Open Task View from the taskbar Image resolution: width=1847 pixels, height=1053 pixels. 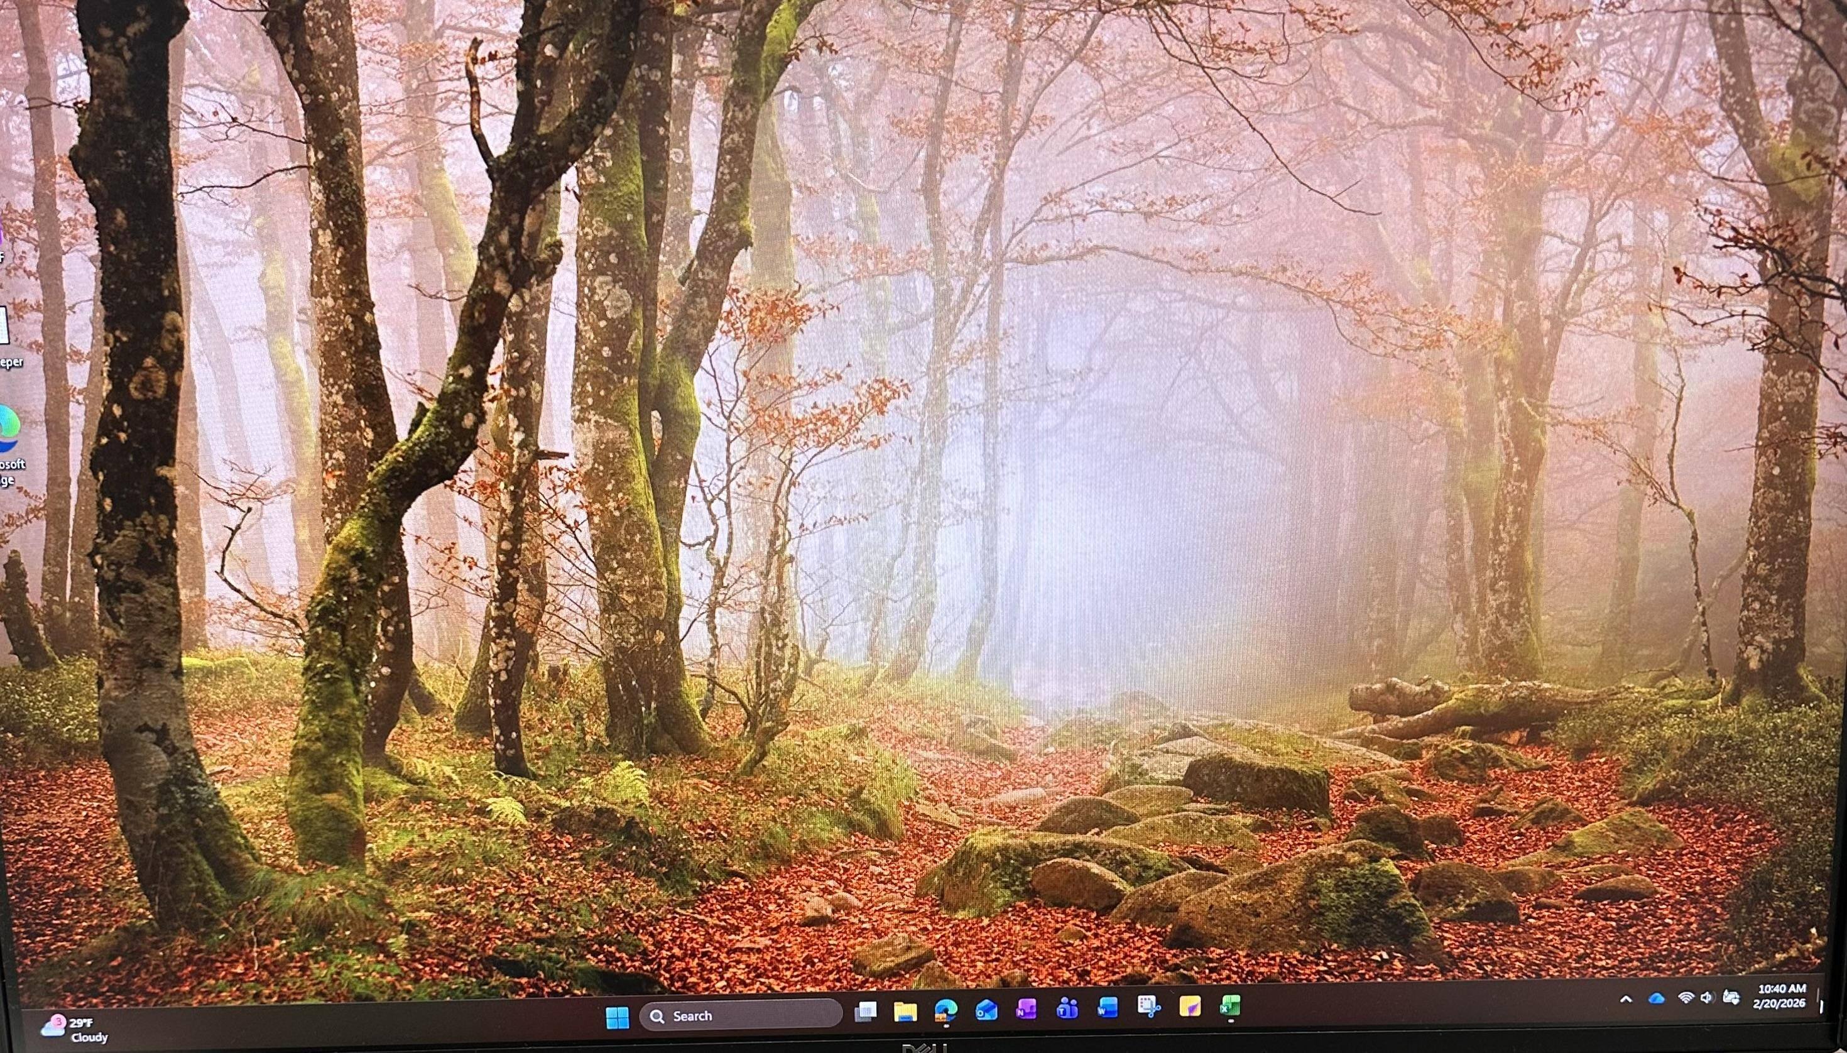pos(866,1011)
